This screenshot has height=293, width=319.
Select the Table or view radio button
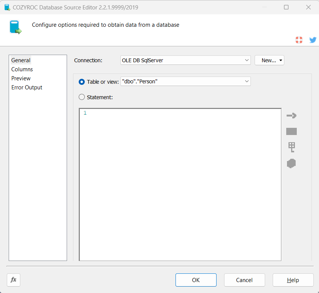click(x=82, y=82)
